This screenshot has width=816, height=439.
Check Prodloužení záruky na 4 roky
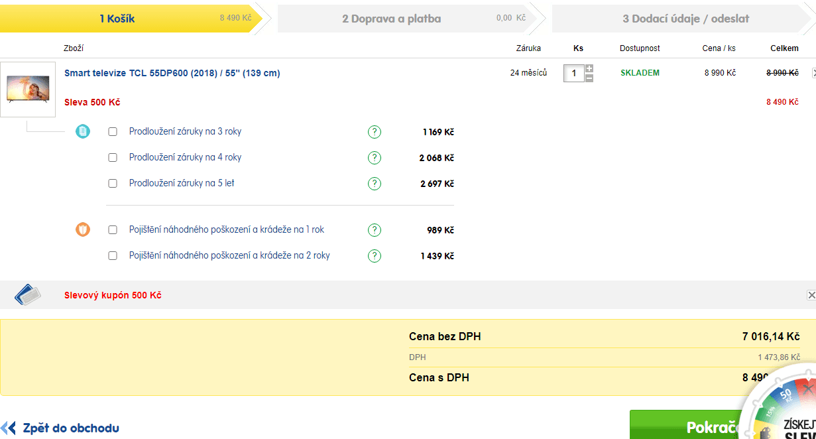(113, 158)
